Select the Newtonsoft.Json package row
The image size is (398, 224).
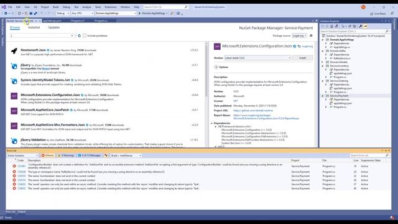(105, 52)
